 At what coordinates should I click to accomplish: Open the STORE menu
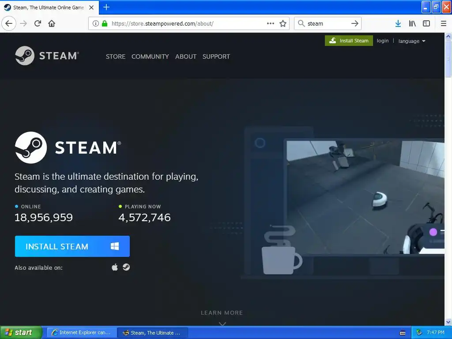[x=116, y=56]
